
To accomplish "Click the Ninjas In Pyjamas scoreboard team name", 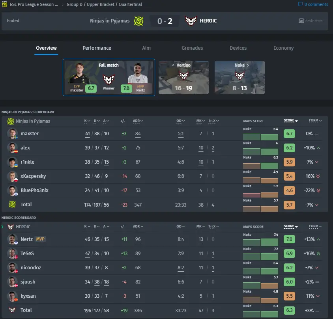I will [33, 121].
